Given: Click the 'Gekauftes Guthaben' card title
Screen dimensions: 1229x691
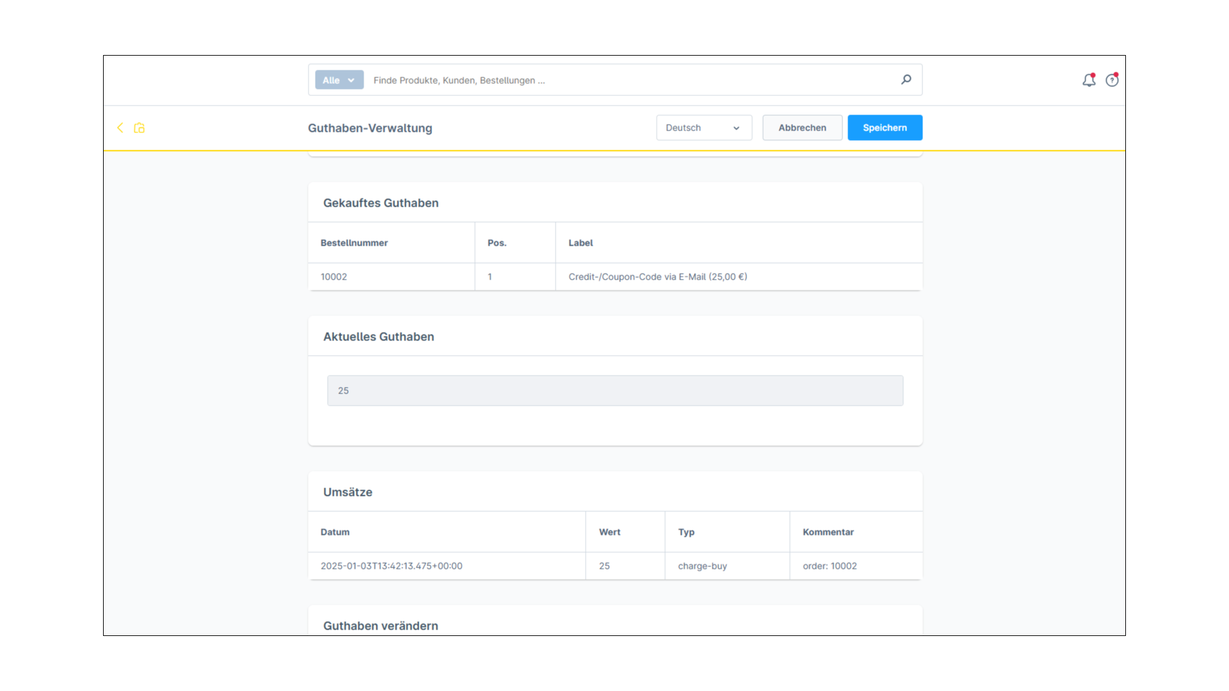Looking at the screenshot, I should pyautogui.click(x=381, y=203).
